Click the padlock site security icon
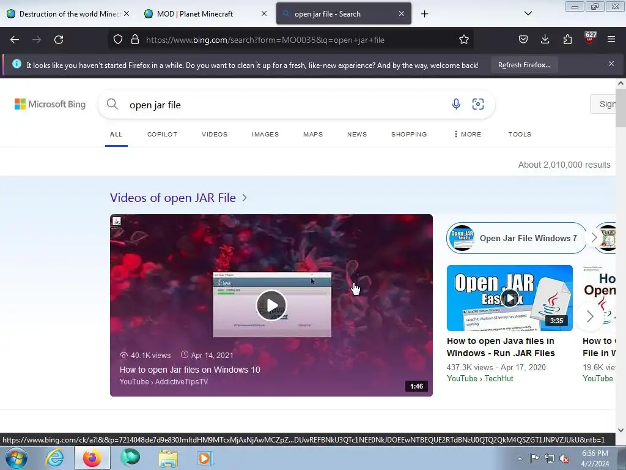 click(x=135, y=40)
